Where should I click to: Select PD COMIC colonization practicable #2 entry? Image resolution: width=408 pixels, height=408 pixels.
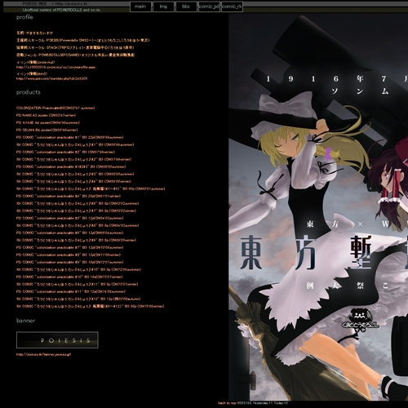point(65,152)
